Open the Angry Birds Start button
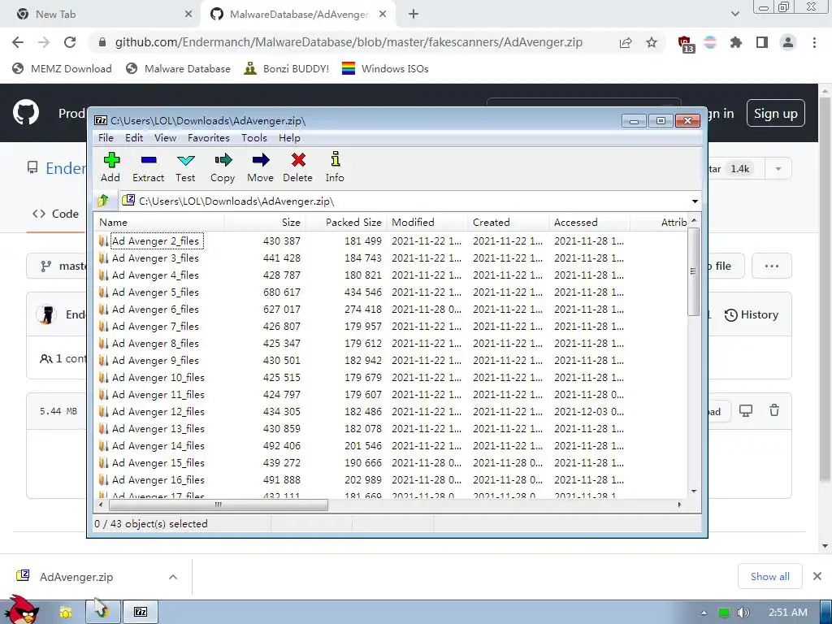The height and width of the screenshot is (624, 832). point(21,609)
